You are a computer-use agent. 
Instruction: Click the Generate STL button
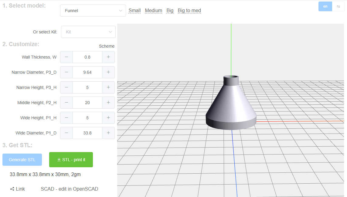[x=22, y=160]
